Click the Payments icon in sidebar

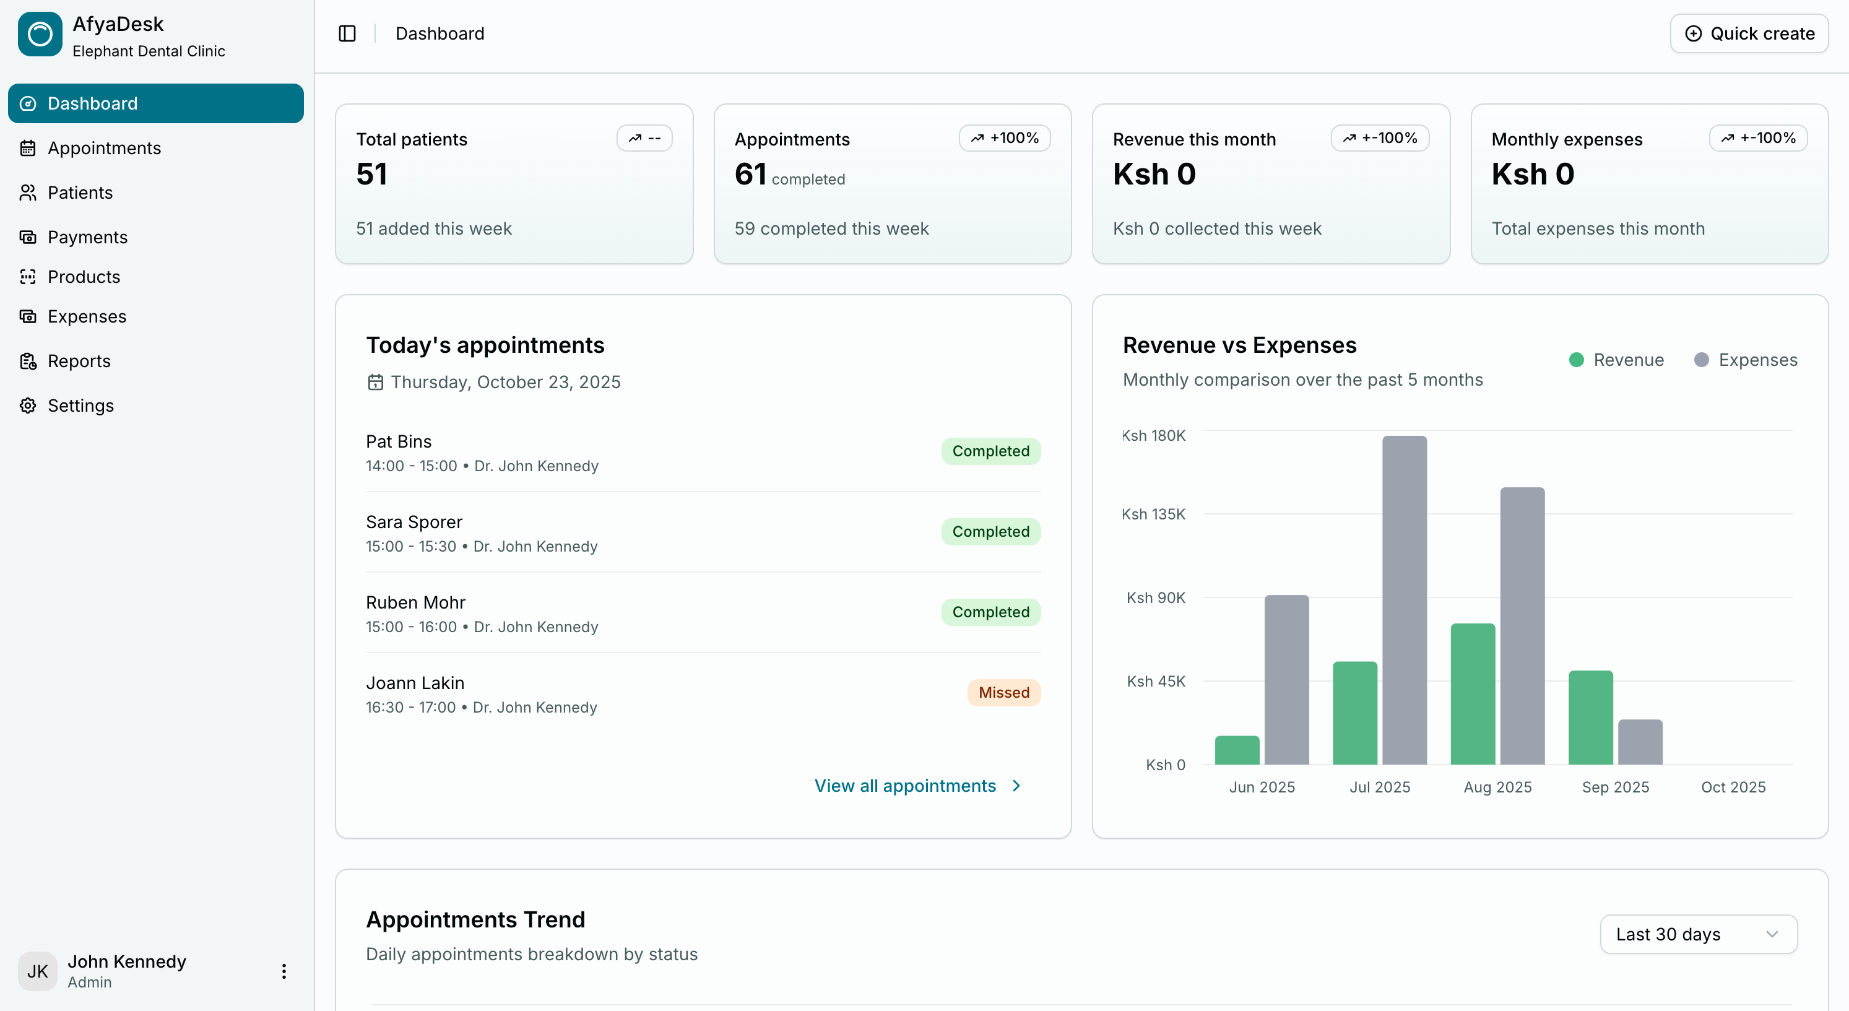[x=28, y=237]
